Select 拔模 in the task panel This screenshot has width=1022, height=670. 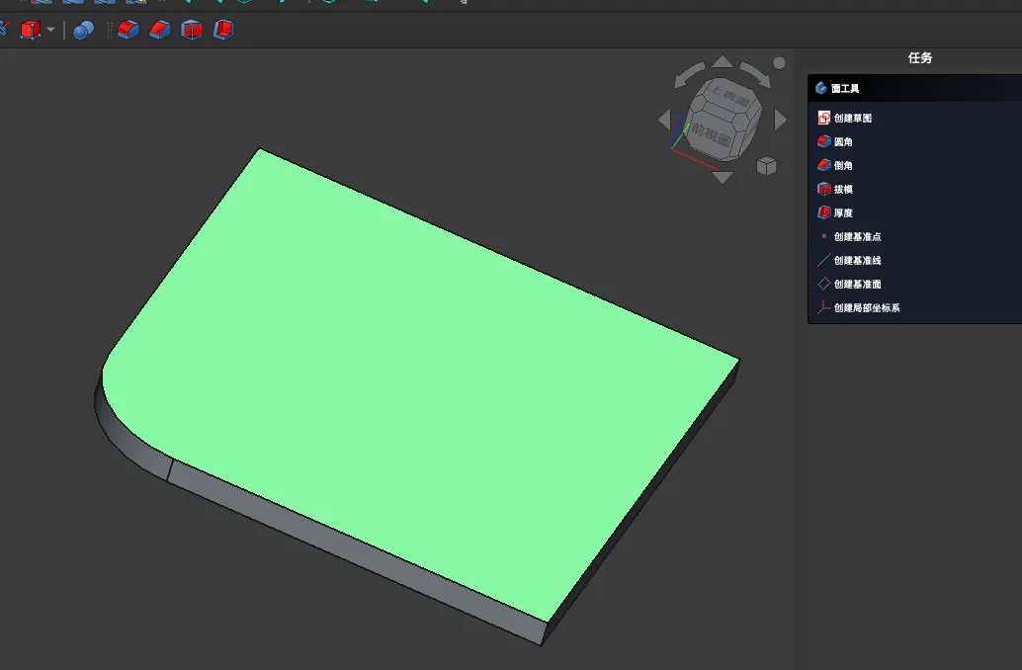tap(842, 189)
